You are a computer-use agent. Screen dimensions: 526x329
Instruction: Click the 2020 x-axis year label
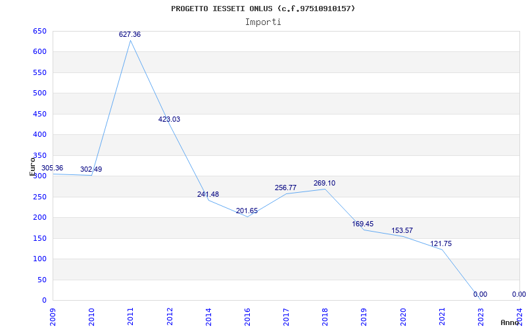point(403,316)
